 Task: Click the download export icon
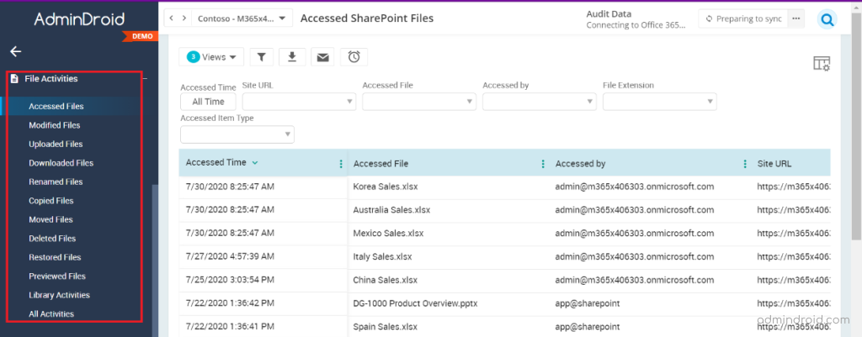pos(292,56)
